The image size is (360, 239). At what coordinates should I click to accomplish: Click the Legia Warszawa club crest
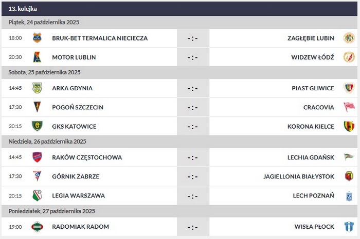tap(37, 195)
